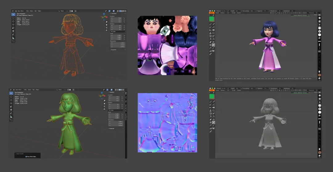Select the Measure tool in wireframe Blender window
Viewport: 333px width, 172px height.
click(x=13, y=38)
